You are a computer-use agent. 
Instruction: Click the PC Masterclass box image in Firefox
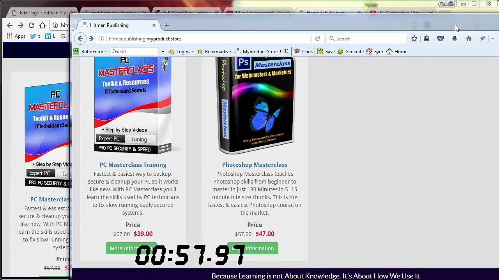[x=133, y=105]
